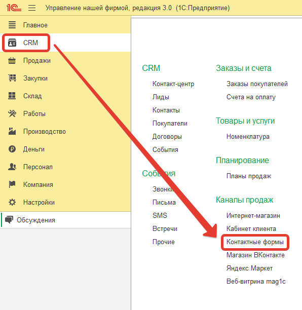The image size is (302, 310).
Task: Open Контакт-центр
Action: [173, 84]
